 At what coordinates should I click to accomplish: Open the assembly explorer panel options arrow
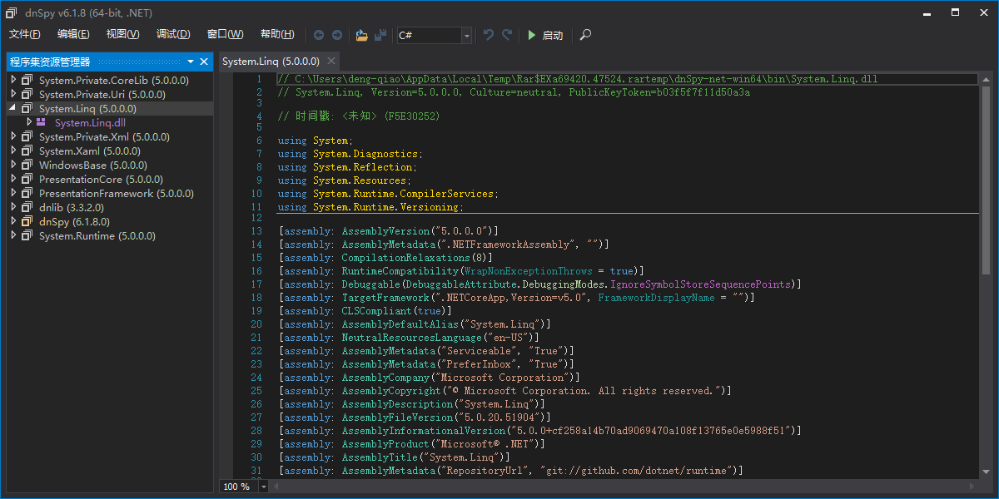pyautogui.click(x=191, y=62)
